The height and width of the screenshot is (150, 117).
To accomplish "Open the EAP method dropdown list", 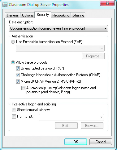I will click(60, 48).
